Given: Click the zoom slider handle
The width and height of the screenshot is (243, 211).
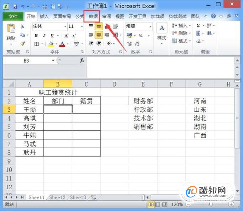Looking at the screenshot, I should pos(211,204).
